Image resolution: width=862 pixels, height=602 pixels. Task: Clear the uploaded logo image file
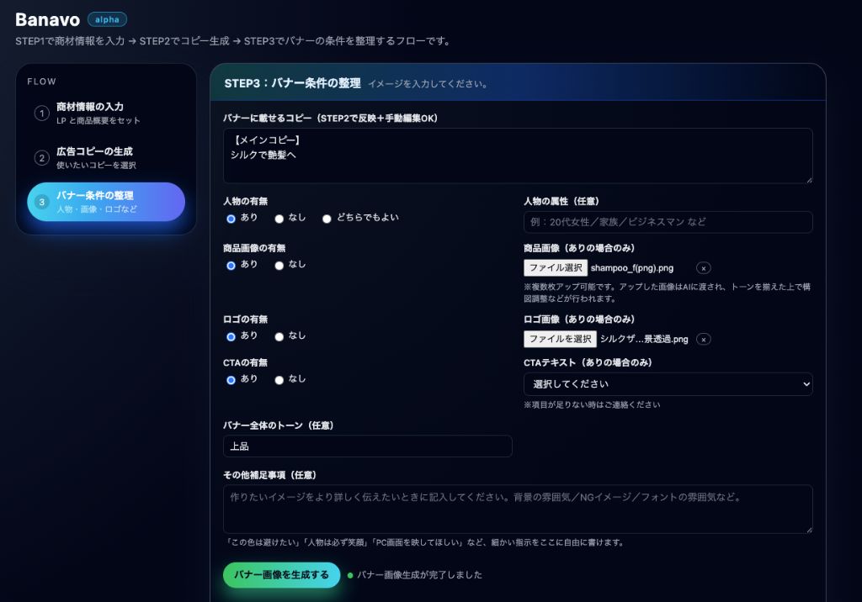tap(704, 340)
